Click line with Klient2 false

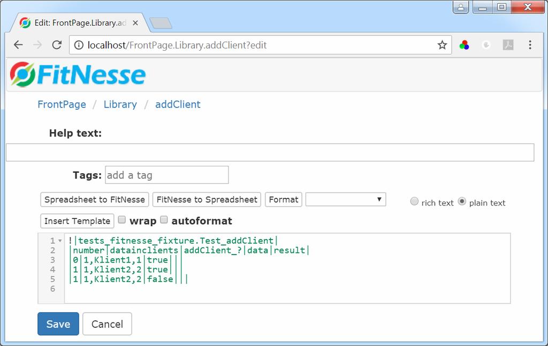point(128,279)
